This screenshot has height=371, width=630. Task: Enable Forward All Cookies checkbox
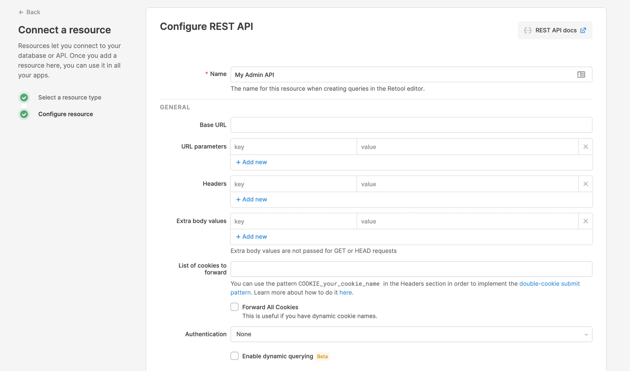coord(235,307)
